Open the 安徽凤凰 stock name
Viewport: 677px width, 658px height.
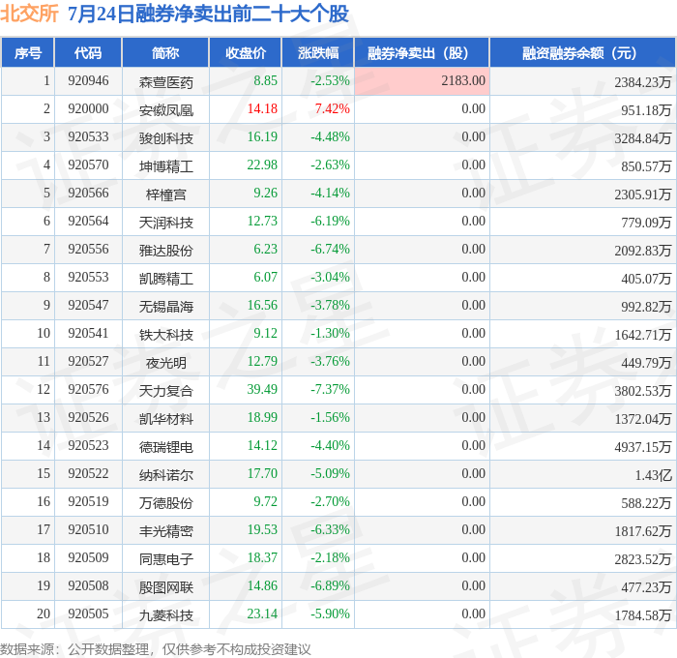tap(165, 110)
